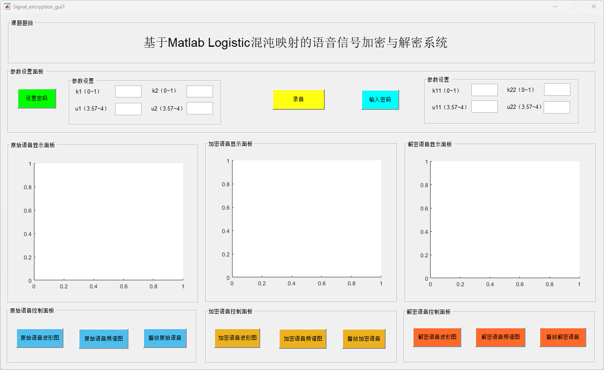This screenshot has height=370, width=604.
Task: Focus the u11（3.57~4）input field
Action: [485, 107]
